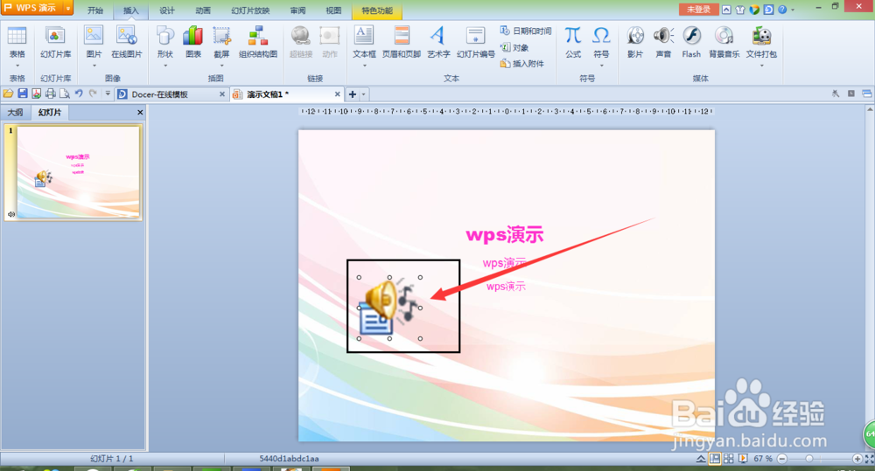Zoom out with the minus button
875x471 pixels.
tap(781, 459)
